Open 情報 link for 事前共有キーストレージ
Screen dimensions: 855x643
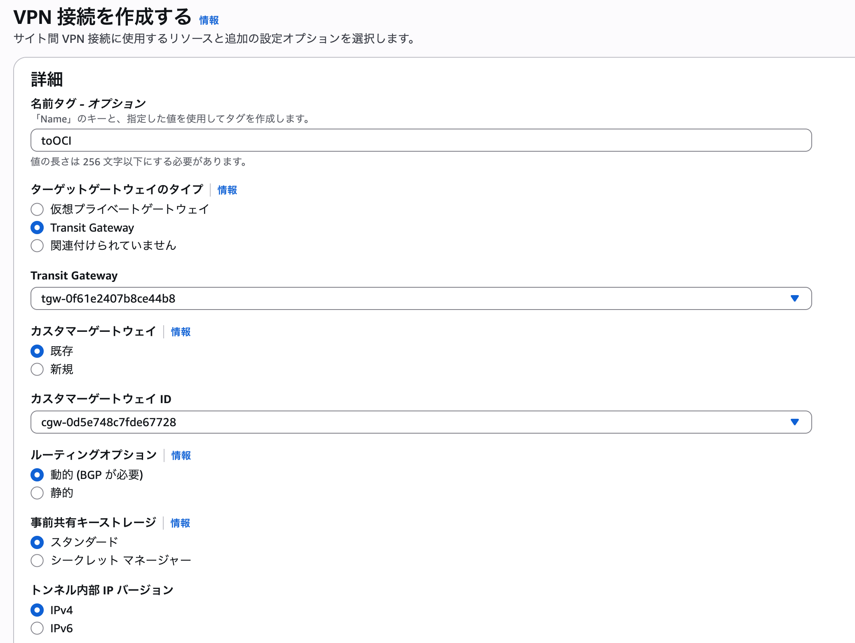[x=180, y=523]
